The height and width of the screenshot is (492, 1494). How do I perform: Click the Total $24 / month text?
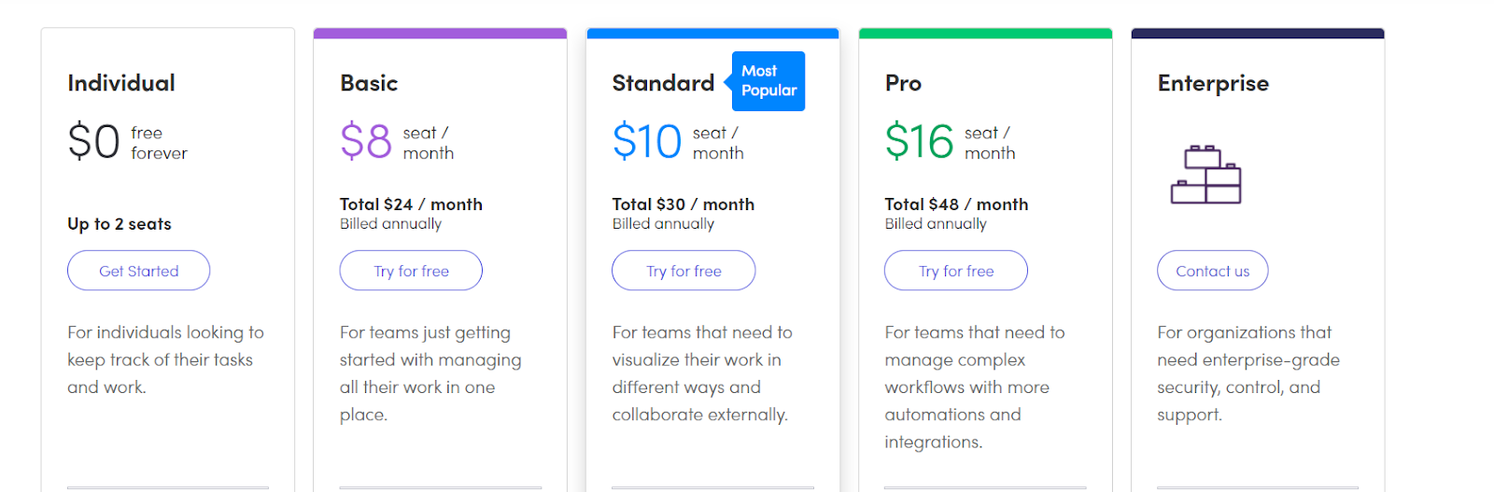click(411, 204)
